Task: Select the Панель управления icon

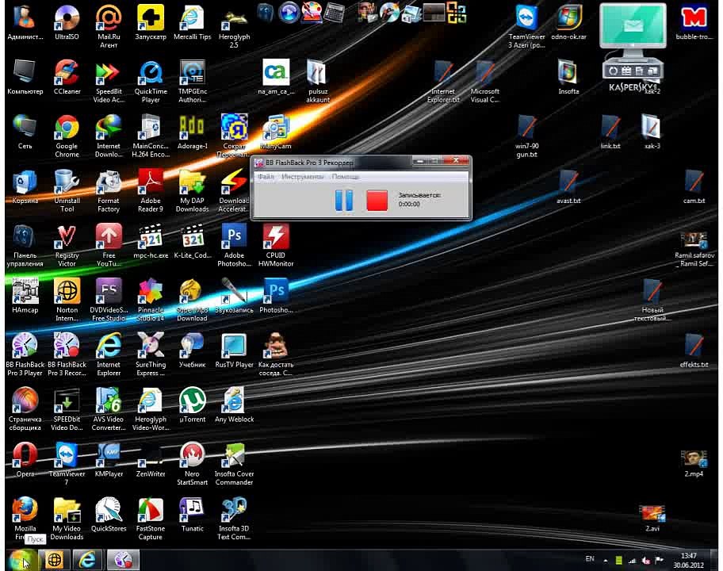Action: (x=25, y=245)
